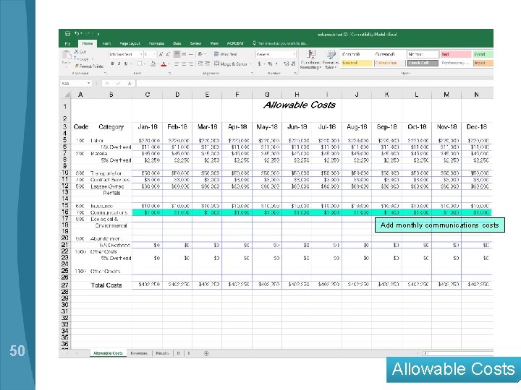Toggle Align Right horizontal alignment
Viewport: 521px width, 390px height.
pos(191,64)
